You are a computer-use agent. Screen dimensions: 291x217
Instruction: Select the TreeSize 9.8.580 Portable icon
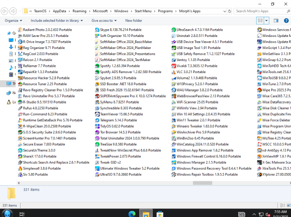coord(97,144)
